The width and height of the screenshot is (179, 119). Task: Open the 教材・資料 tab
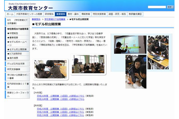73,14
